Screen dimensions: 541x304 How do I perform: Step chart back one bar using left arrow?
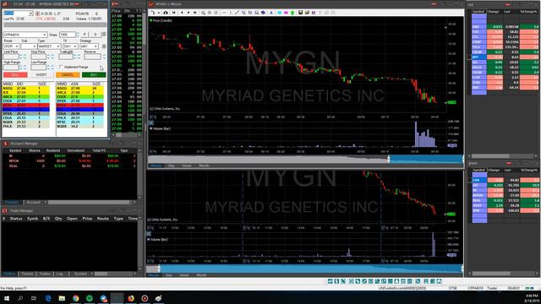182,13
